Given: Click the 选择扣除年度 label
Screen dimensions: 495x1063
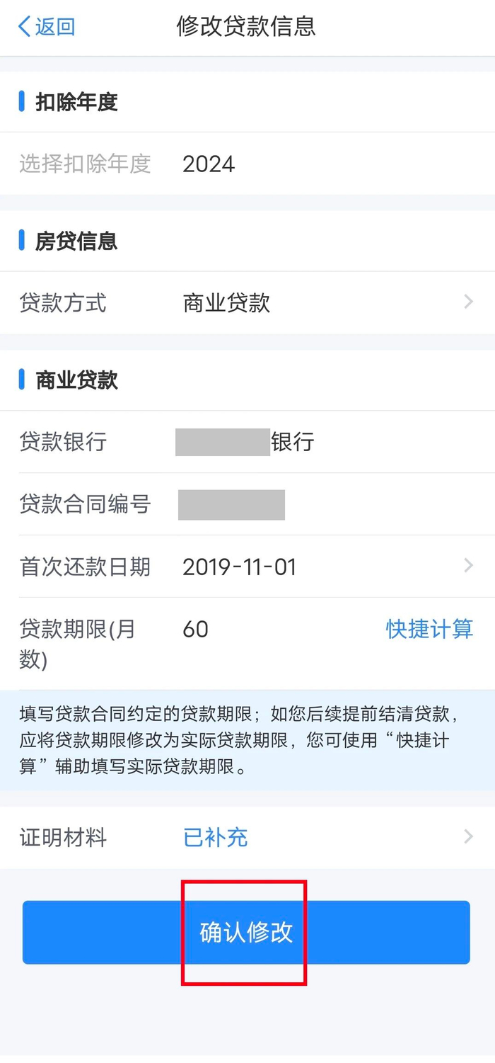Looking at the screenshot, I should [x=85, y=164].
